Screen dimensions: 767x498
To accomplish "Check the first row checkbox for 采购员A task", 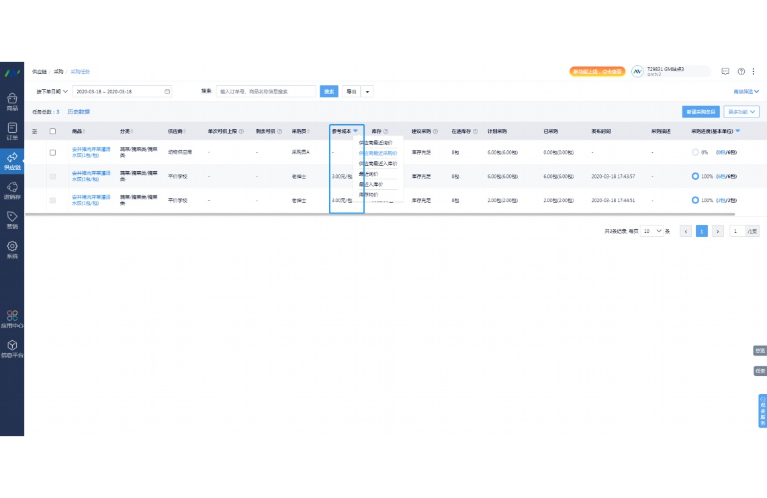I will (x=53, y=152).
